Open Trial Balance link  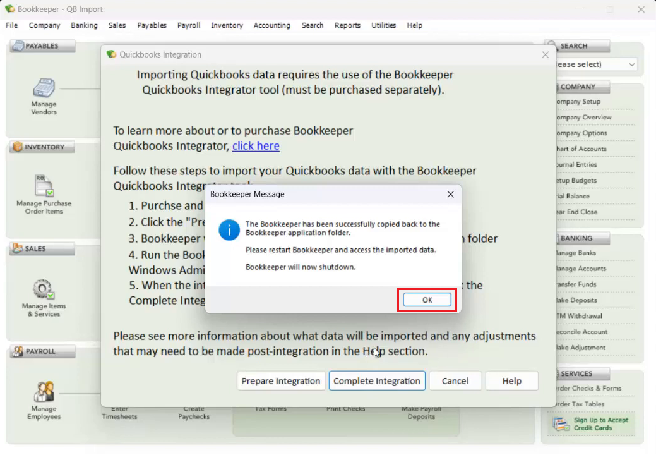point(573,197)
